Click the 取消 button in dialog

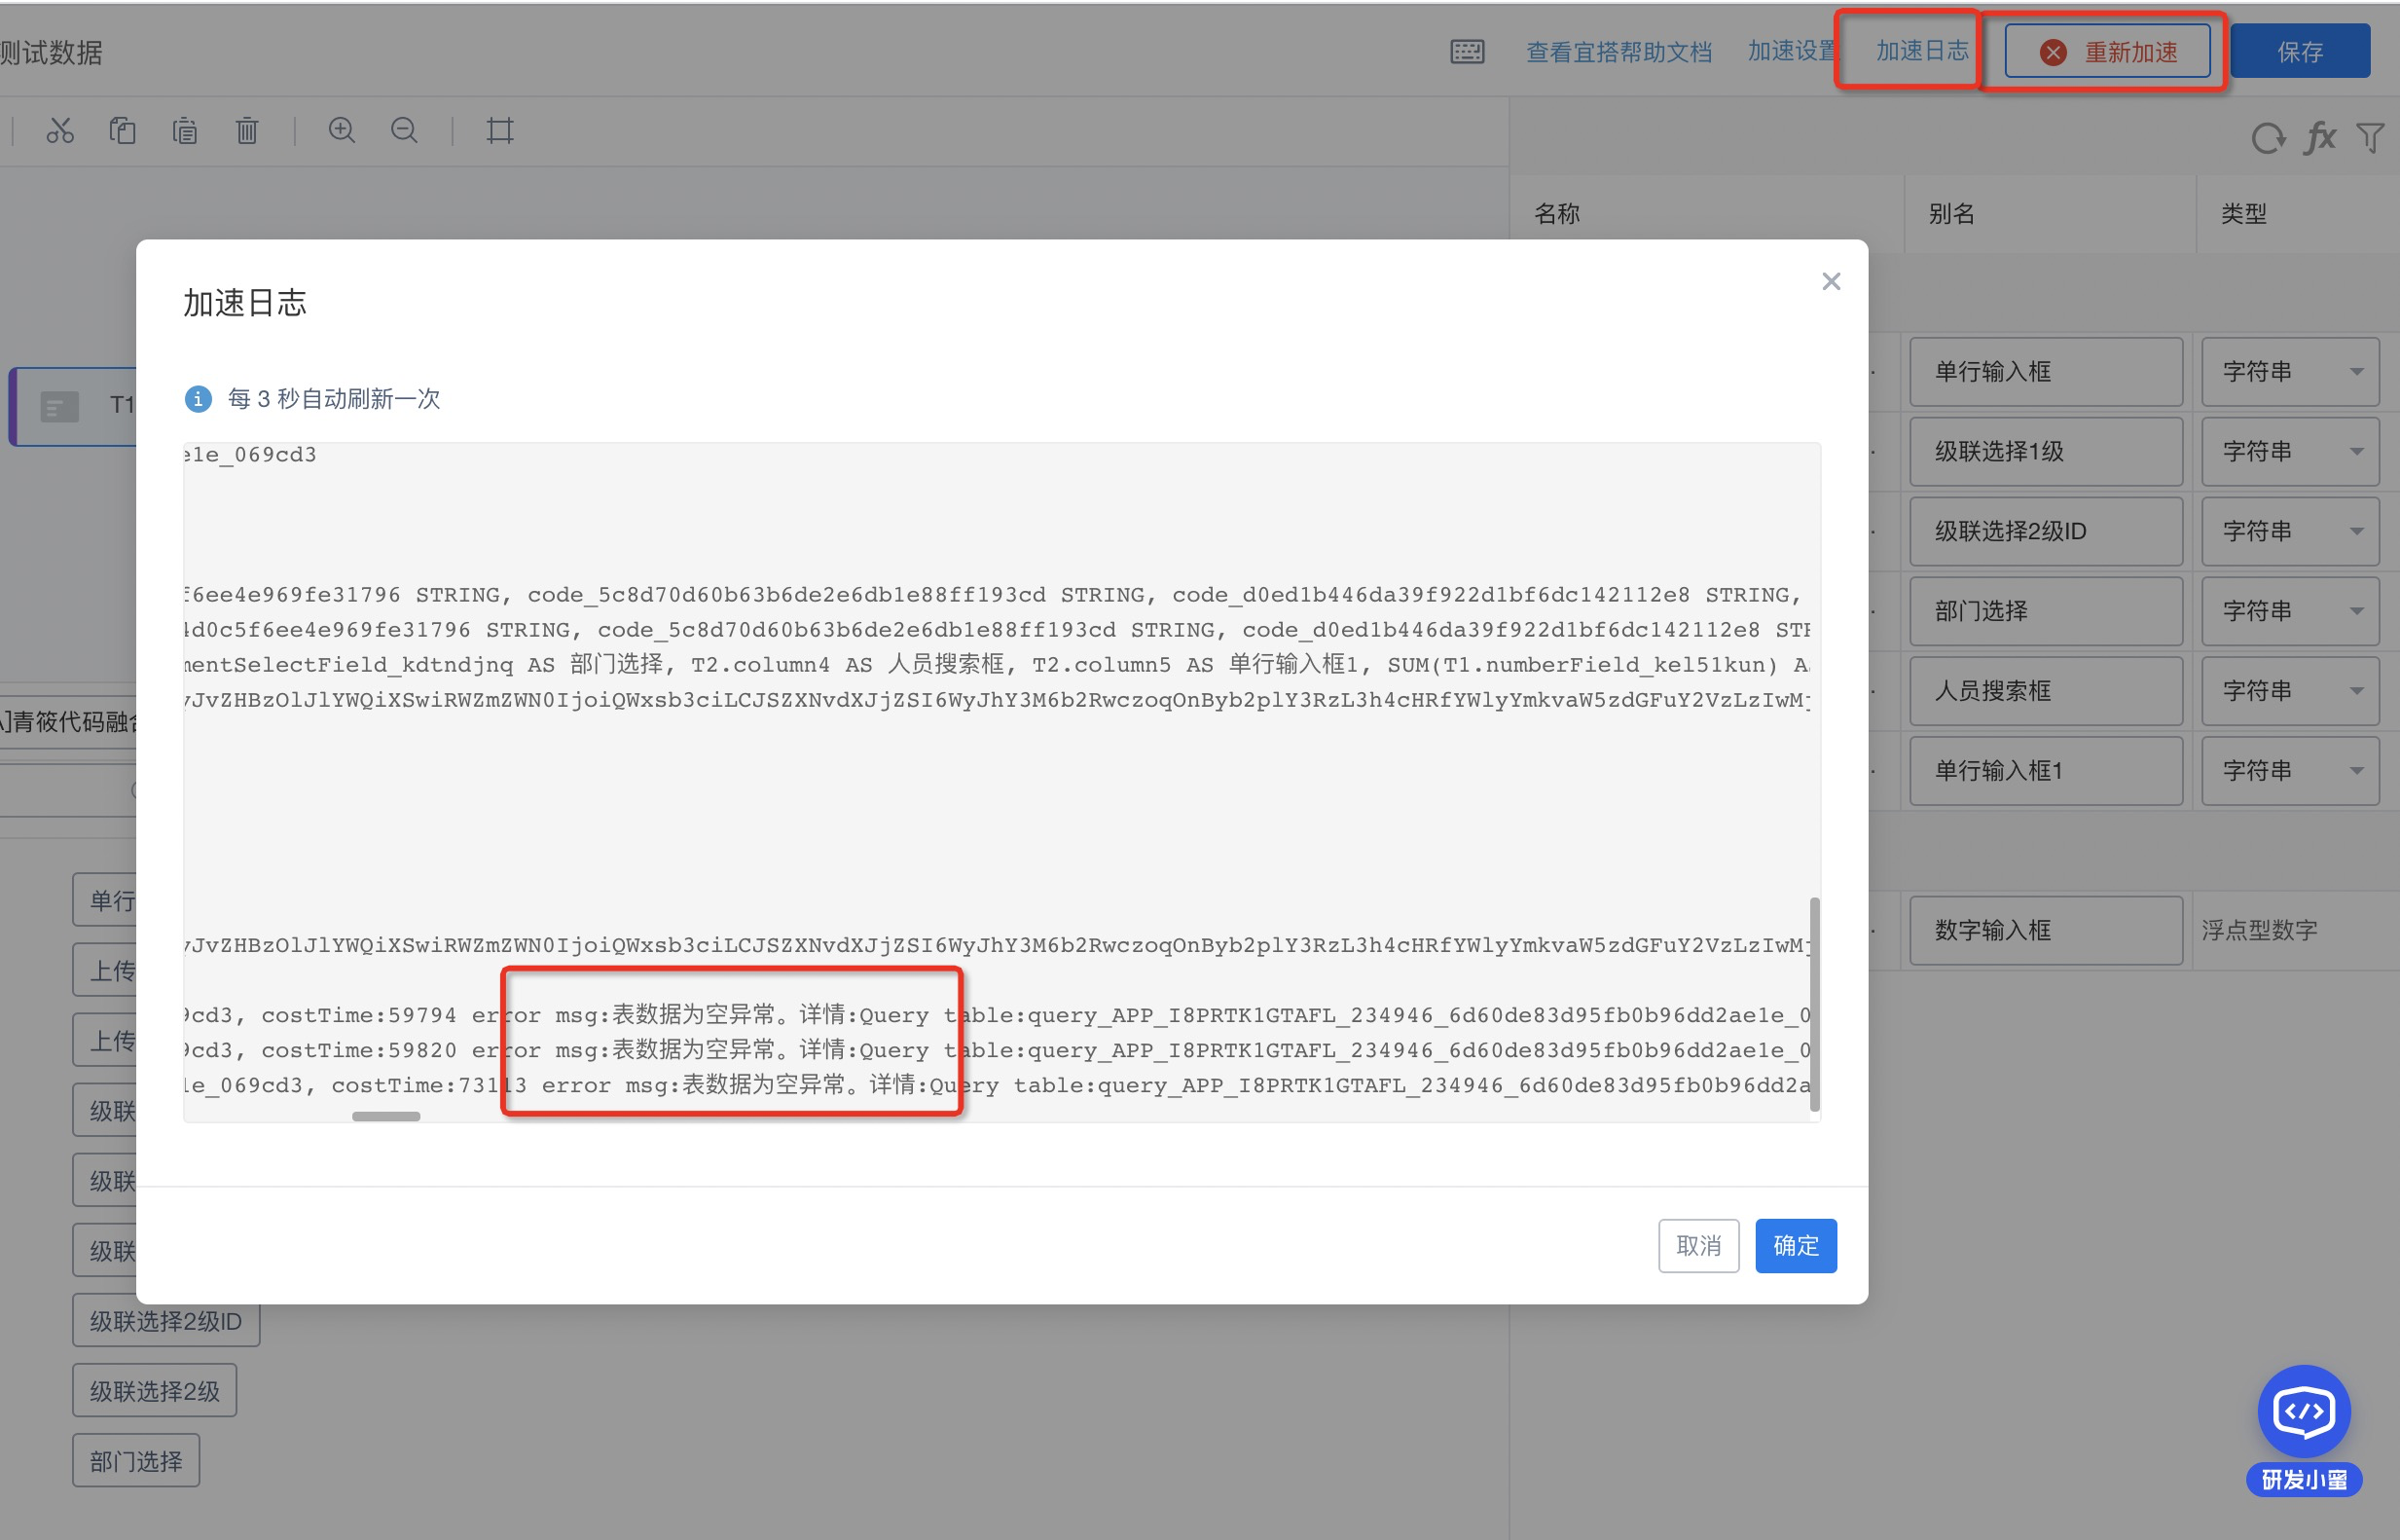point(1698,1246)
